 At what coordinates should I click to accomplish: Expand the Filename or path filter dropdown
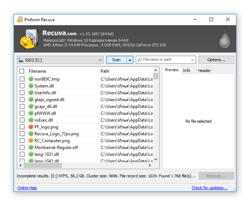click(193, 60)
